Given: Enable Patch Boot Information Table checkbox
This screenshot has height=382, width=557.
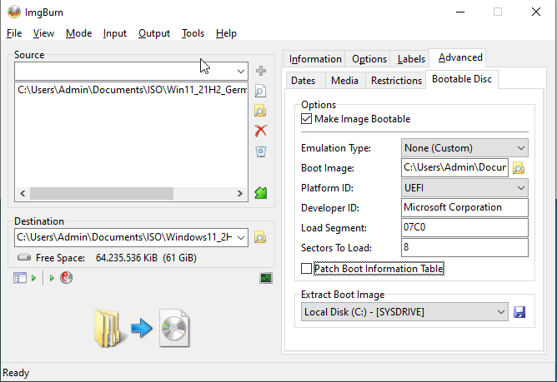Looking at the screenshot, I should point(306,269).
